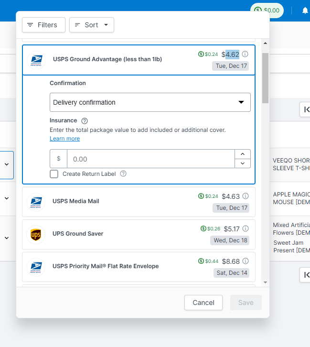This screenshot has width=310, height=347.
Task: Click green credit icon on Media Mail row
Action: click(x=201, y=196)
